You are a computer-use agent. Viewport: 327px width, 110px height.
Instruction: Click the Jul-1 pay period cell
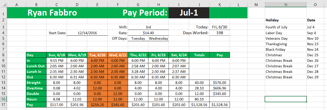point(189,13)
